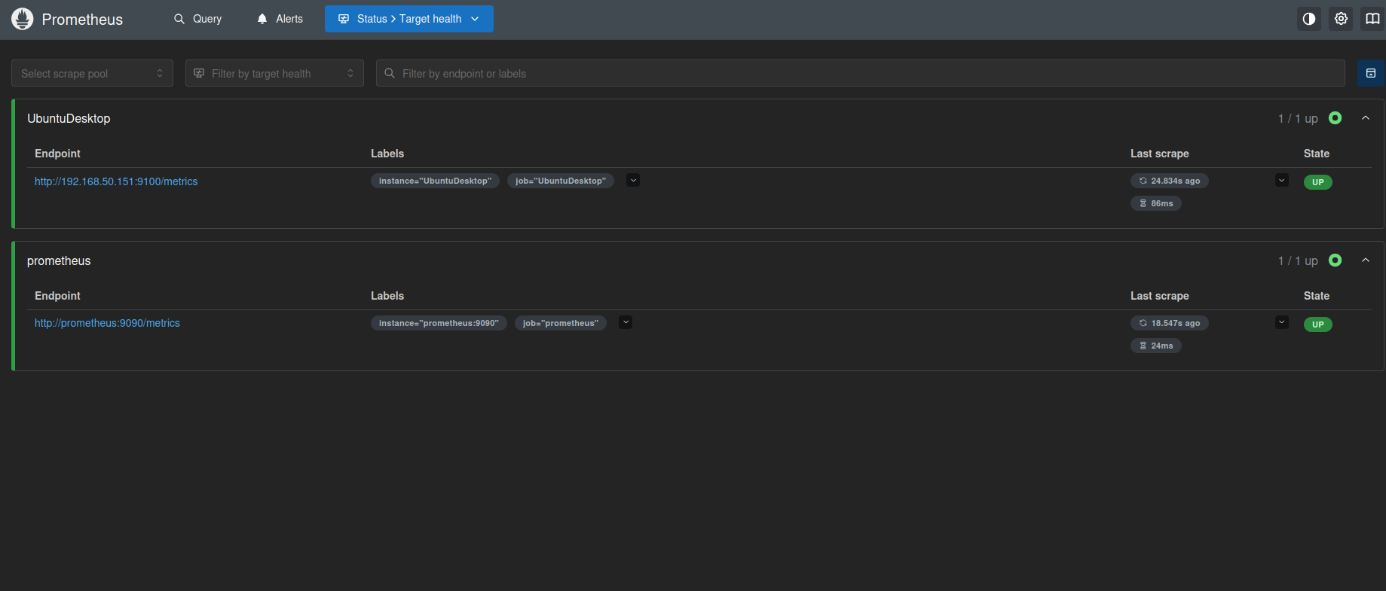Collapse the UbuntuDesktop pool panel
1386x591 pixels.
(x=1366, y=118)
